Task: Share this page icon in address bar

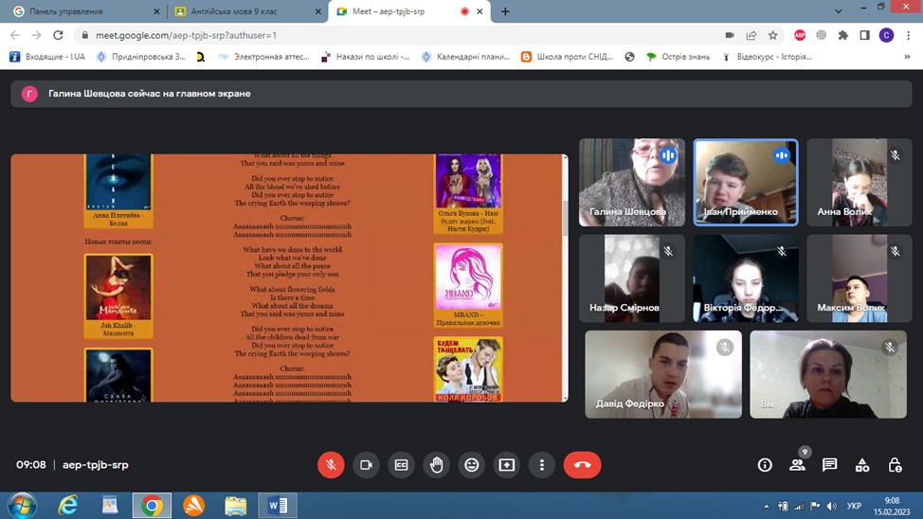Action: (x=751, y=35)
